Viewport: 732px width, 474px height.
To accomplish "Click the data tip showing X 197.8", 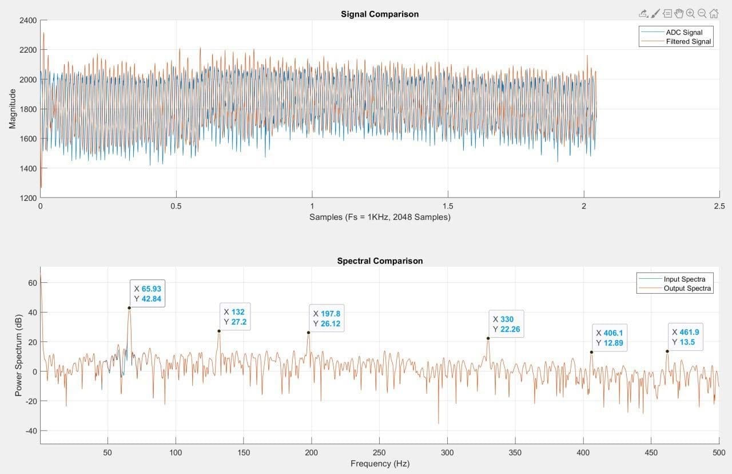I will point(327,319).
